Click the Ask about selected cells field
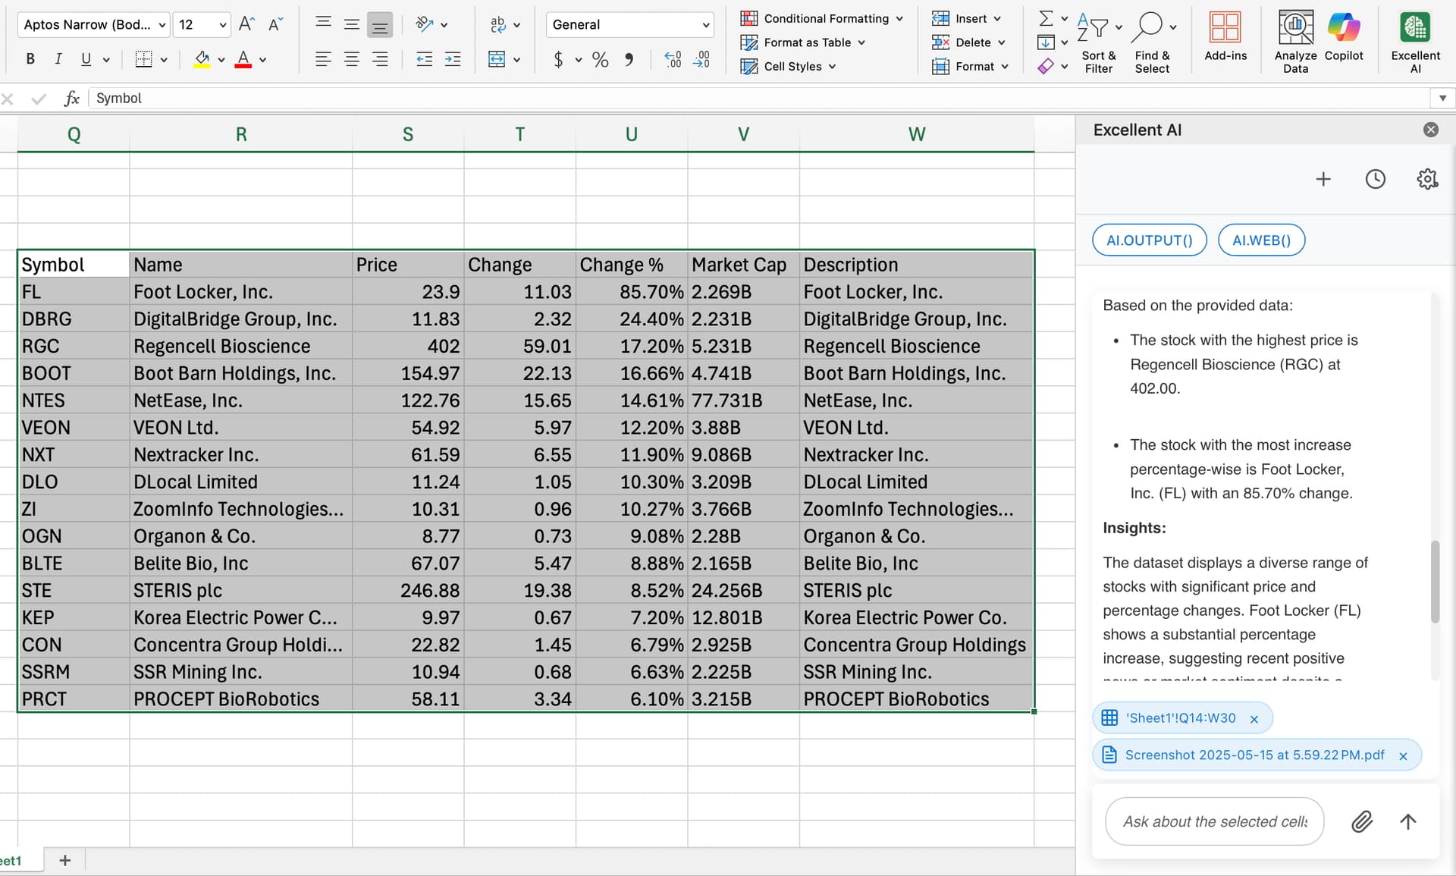This screenshot has width=1456, height=876. pos(1213,821)
